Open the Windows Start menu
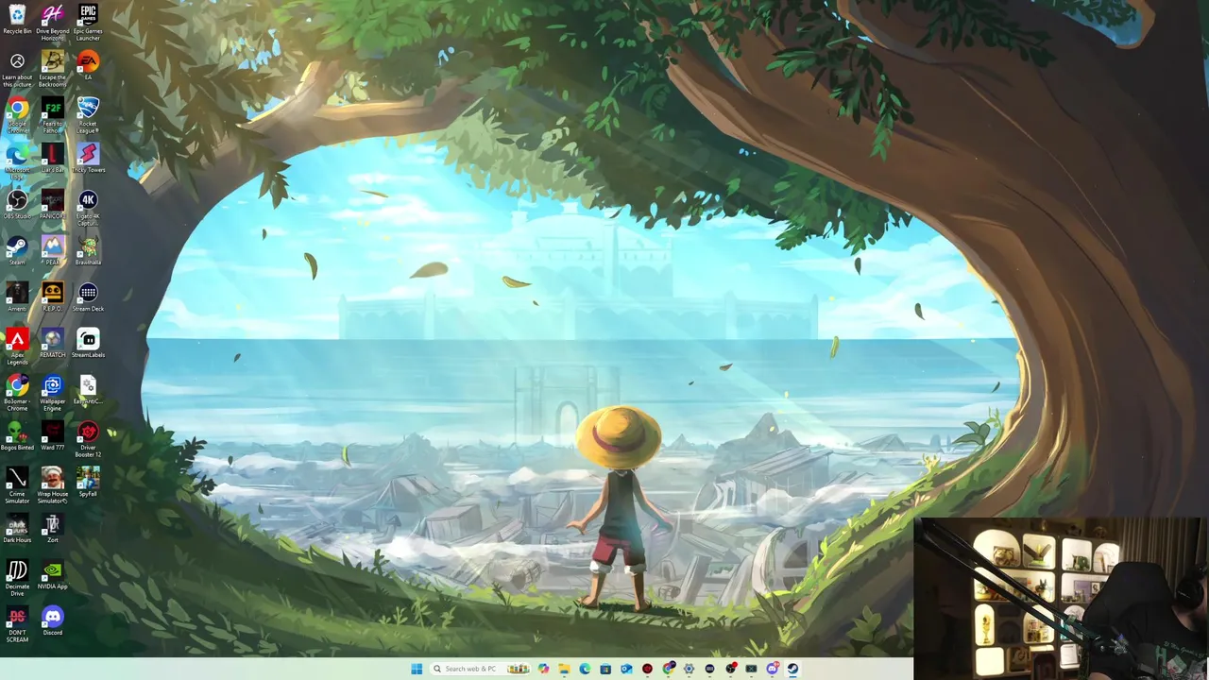This screenshot has height=680, width=1209. [x=417, y=669]
